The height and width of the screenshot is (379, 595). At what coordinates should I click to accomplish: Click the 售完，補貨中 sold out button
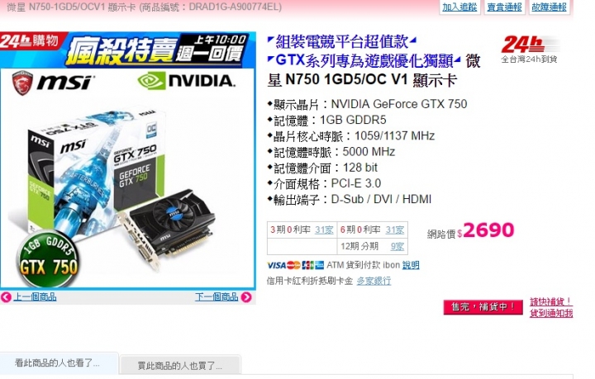(x=483, y=307)
